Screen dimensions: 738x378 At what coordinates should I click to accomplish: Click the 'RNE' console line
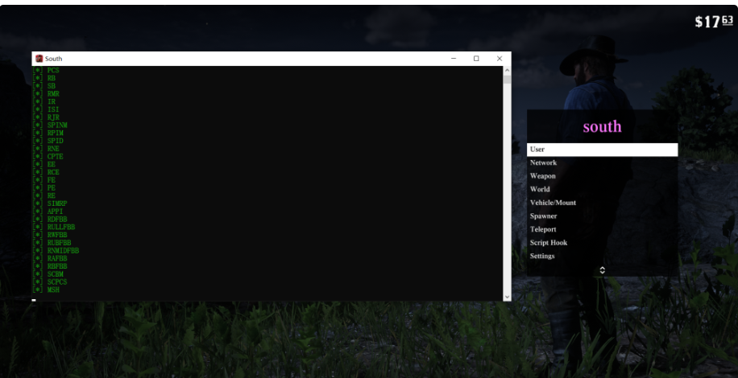(46, 149)
